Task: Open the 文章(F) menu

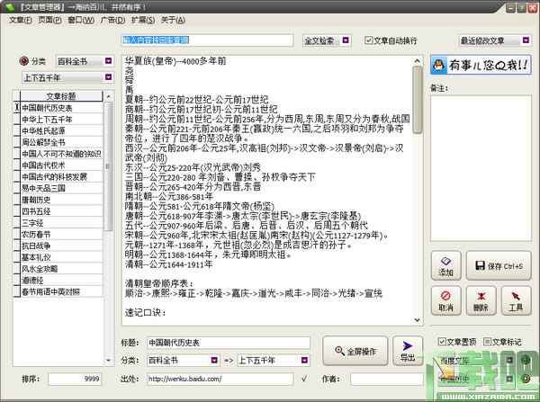Action: [21, 21]
